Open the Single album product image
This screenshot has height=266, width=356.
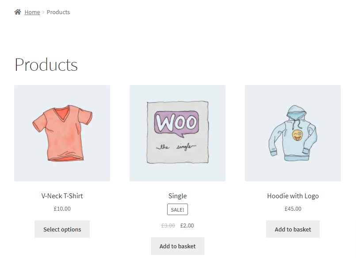[177, 133]
